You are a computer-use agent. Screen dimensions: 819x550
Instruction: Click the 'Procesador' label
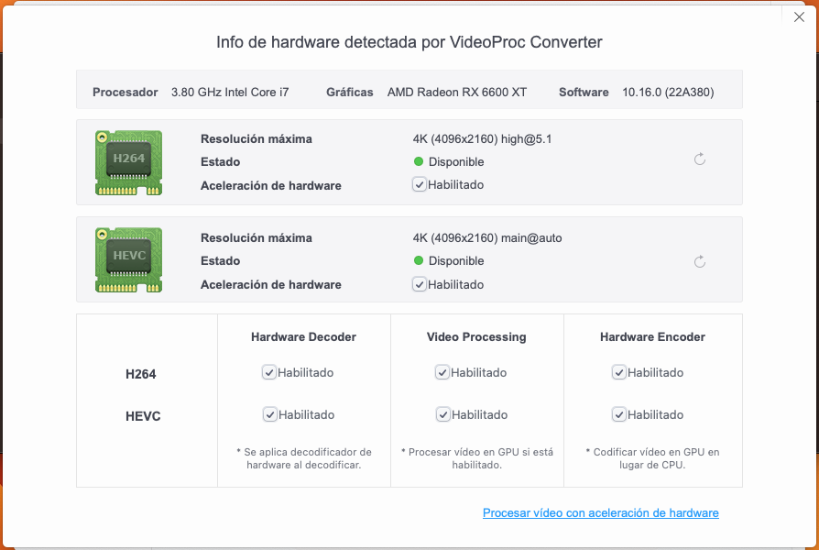126,92
